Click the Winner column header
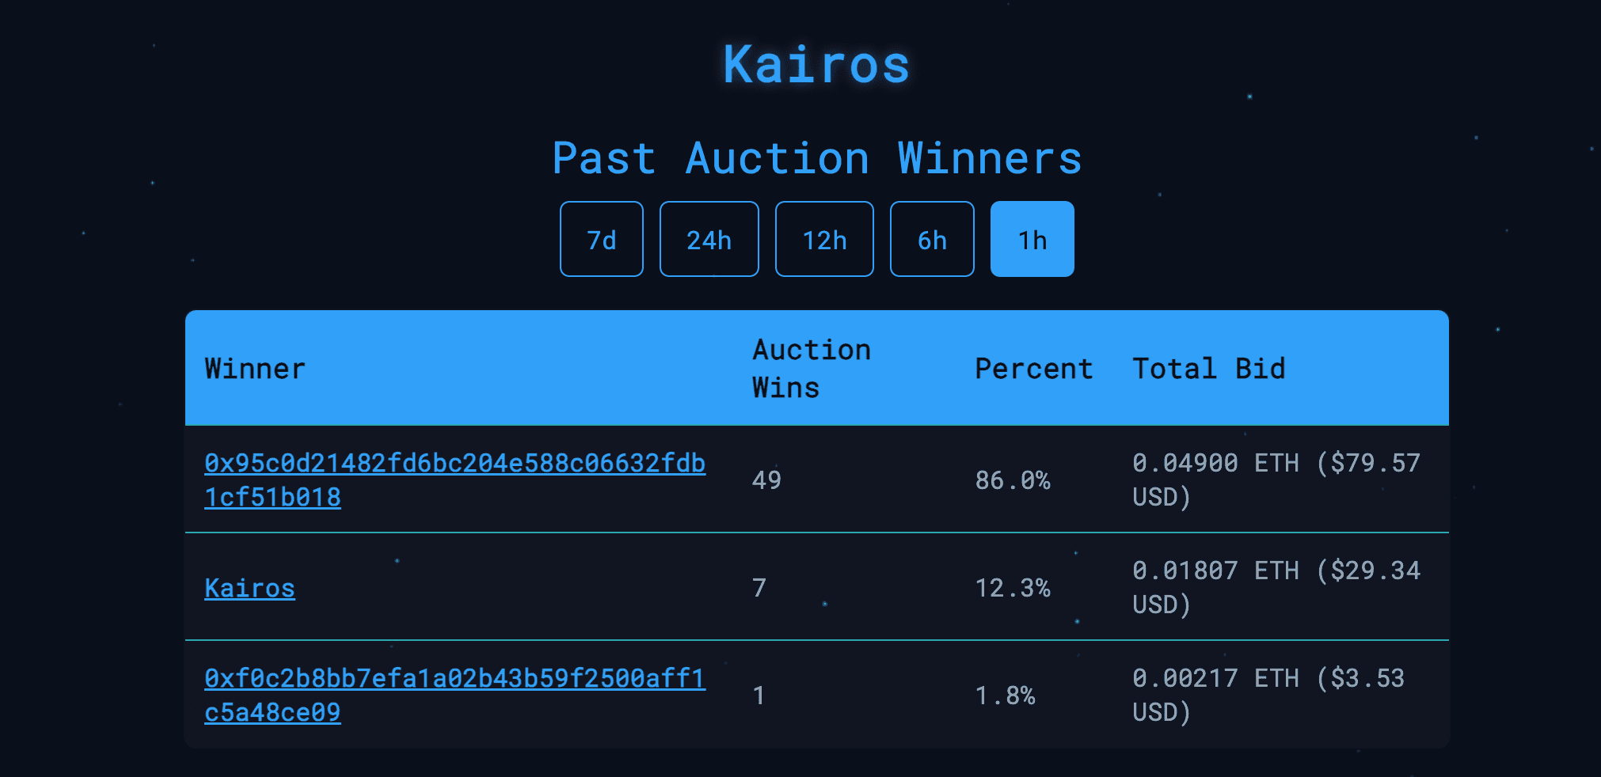This screenshot has width=1601, height=777. [x=255, y=369]
